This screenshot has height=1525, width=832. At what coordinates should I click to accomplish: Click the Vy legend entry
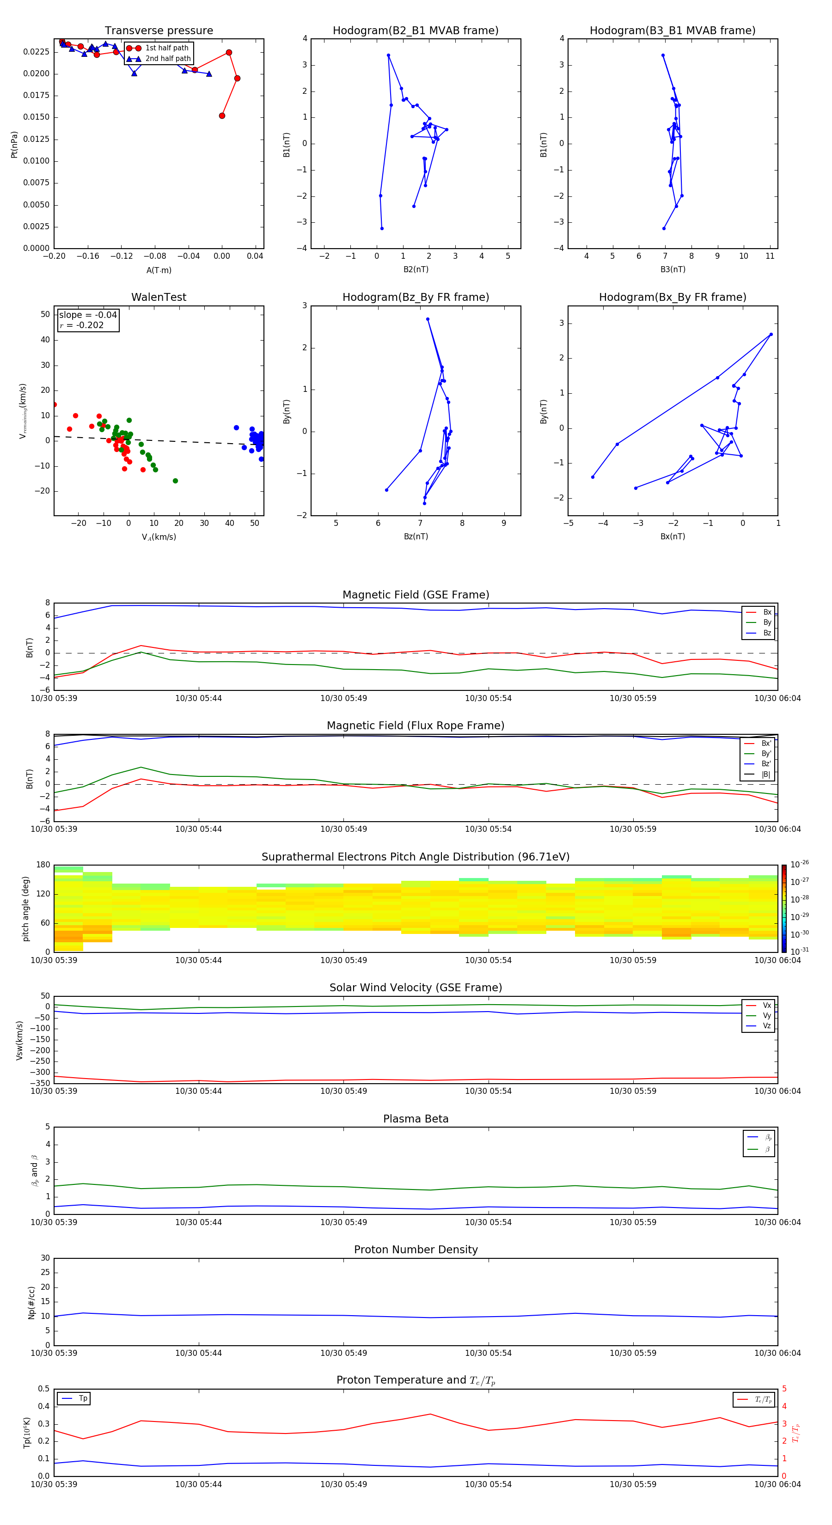pos(759,1015)
